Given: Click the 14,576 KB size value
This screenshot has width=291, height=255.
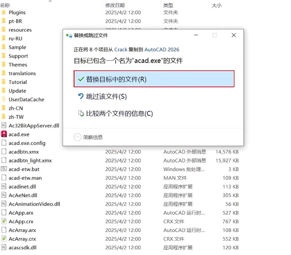Looking at the screenshot, I should (x=227, y=152).
